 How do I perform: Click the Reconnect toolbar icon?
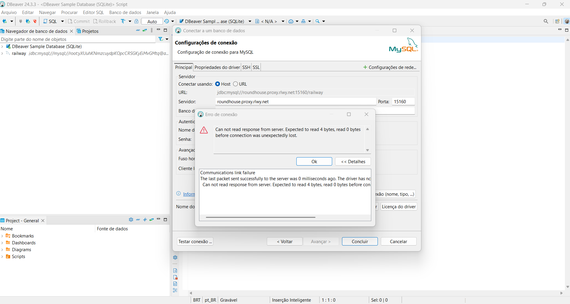28,21
